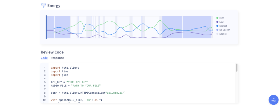The image size is (279, 105).
Task: Click the Energy heading text
Action: coord(54,6)
